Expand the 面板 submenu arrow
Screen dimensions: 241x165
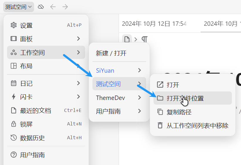coord(78,38)
